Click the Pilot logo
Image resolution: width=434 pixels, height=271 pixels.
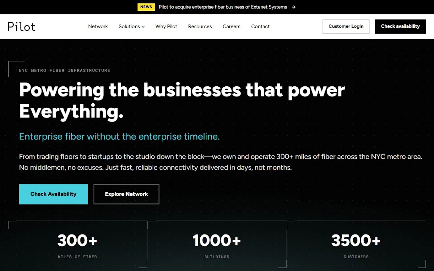pyautogui.click(x=22, y=26)
